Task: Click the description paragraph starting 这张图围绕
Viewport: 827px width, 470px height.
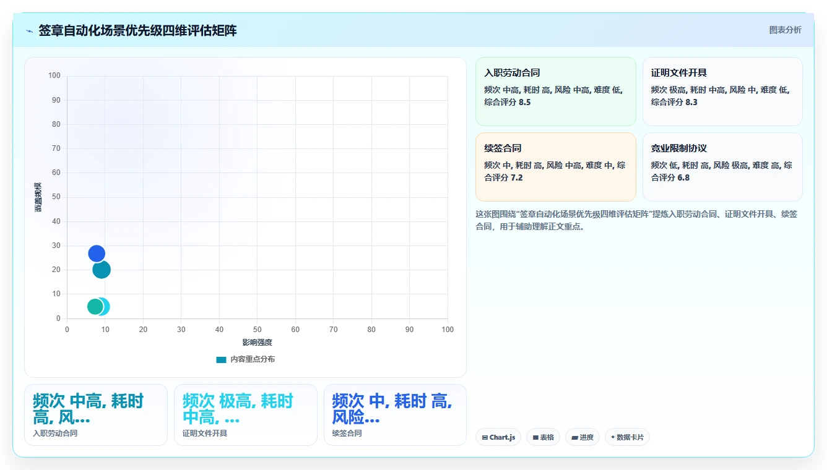Action: 636,220
